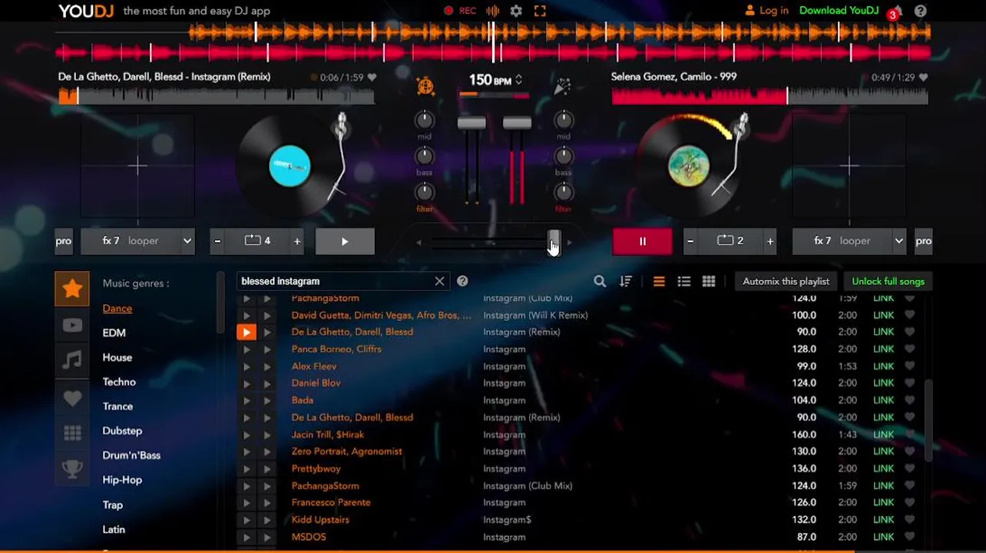Decrease the right deck loop length
This screenshot has width=986, height=553.
[x=690, y=241]
